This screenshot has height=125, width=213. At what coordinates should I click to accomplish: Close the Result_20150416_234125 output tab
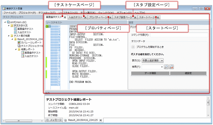tap(101, 120)
